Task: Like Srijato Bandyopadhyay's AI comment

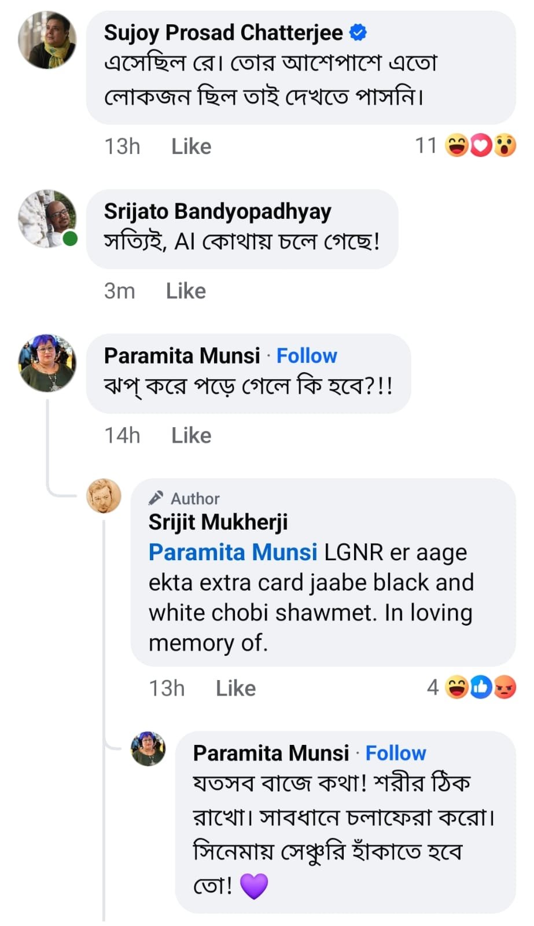Action: point(186,291)
